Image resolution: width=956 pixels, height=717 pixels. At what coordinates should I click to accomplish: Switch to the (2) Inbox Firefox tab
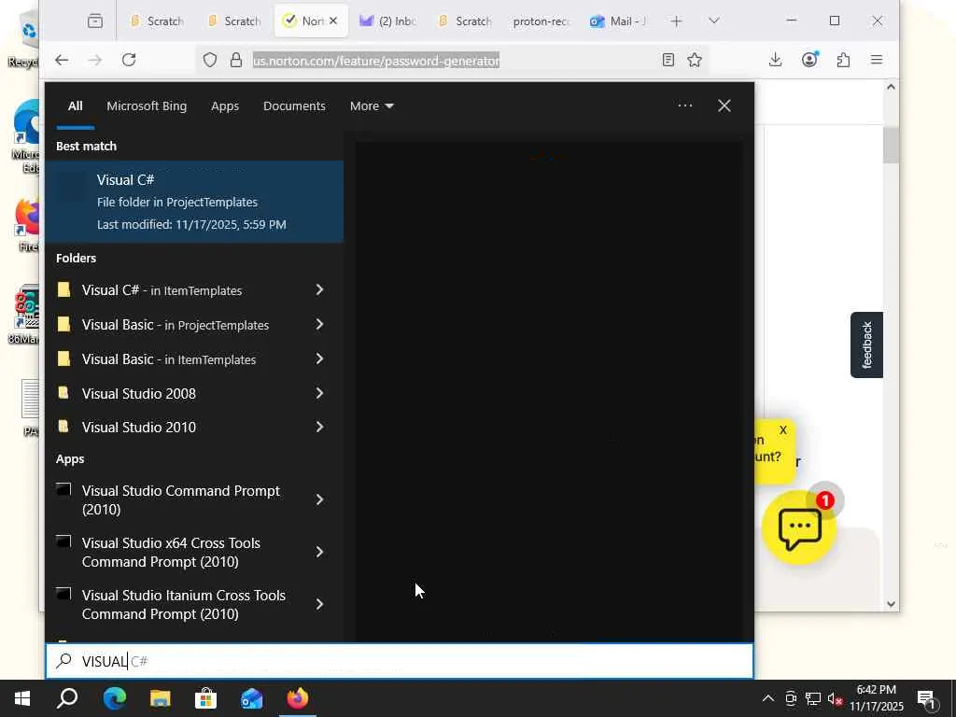pos(387,21)
